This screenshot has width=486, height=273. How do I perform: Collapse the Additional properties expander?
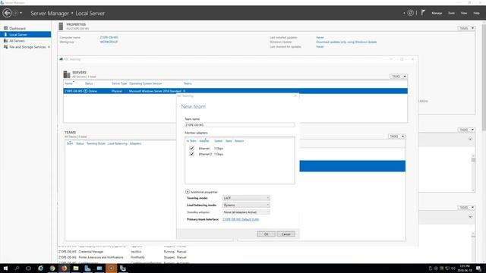188,192
